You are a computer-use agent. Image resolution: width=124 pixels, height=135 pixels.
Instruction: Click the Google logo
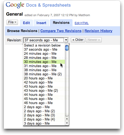pos(15,5)
